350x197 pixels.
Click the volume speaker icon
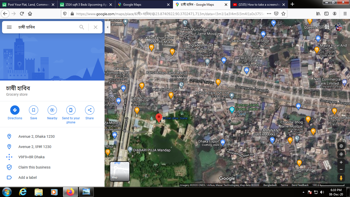click(322, 192)
